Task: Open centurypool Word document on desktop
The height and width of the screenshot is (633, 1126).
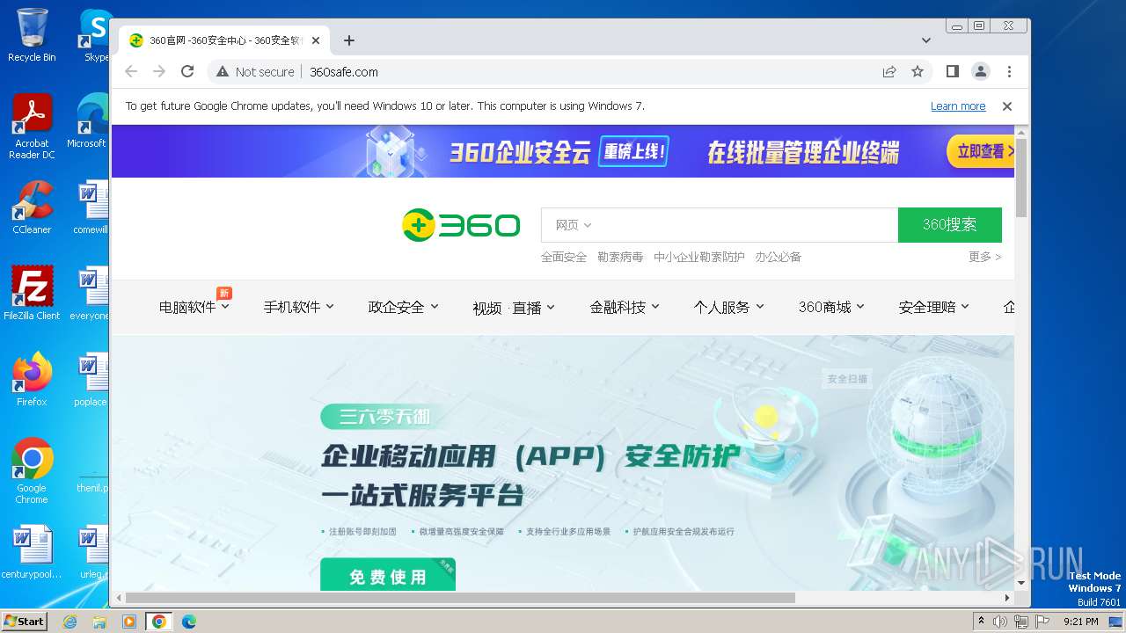Action: [32, 552]
